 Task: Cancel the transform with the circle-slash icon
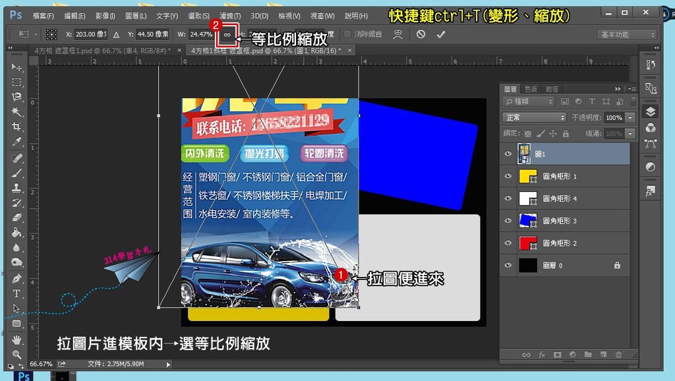[421, 34]
